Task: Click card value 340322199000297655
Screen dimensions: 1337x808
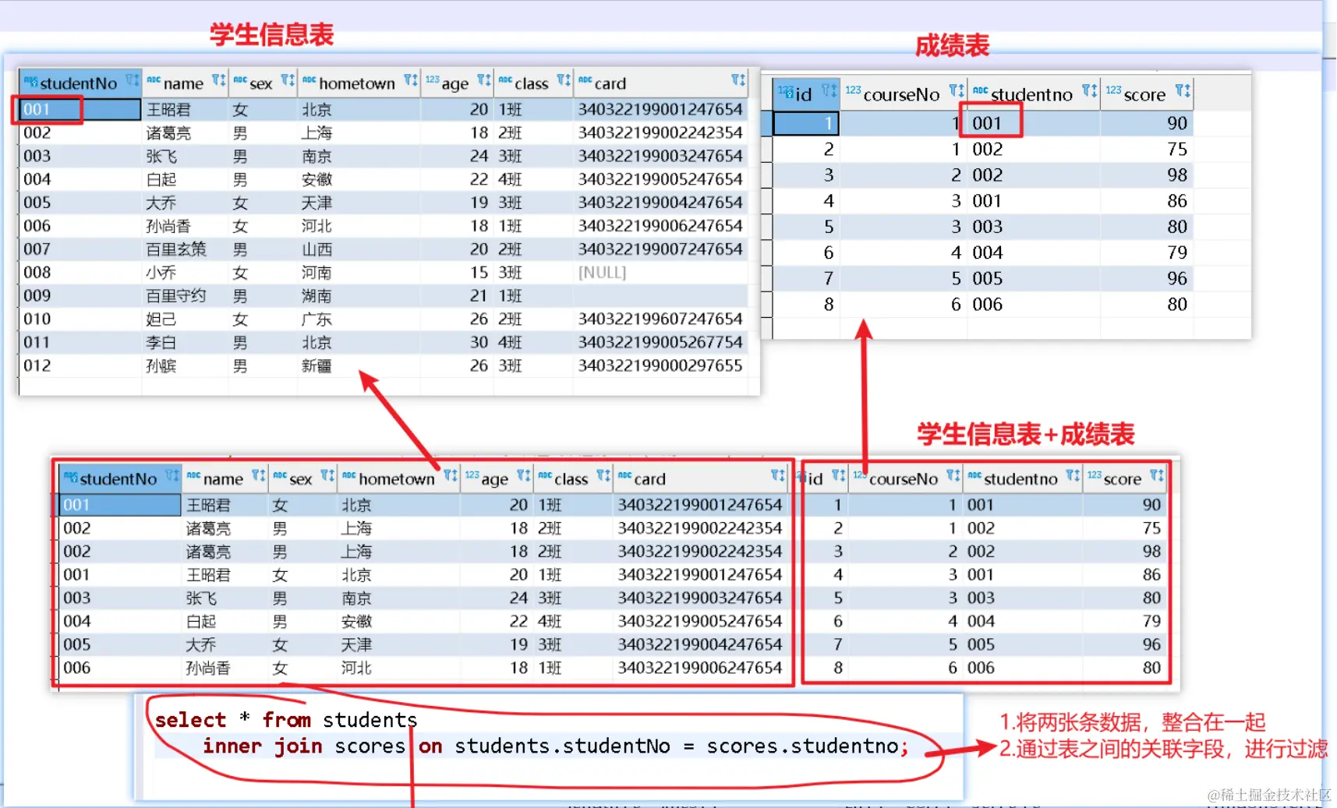Action: point(660,366)
